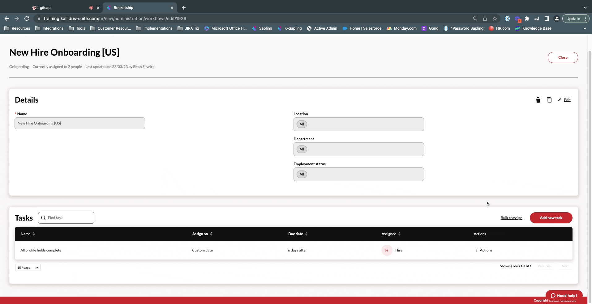592x304 pixels.
Task: Click the Add new task button
Action: tap(551, 218)
